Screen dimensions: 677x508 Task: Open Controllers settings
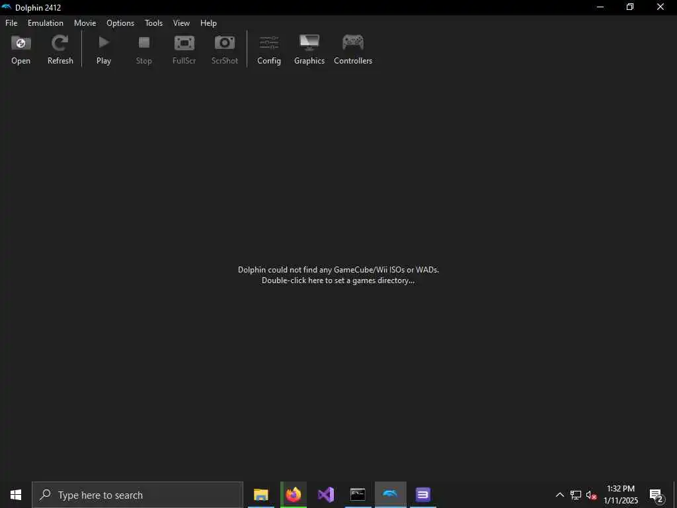click(x=353, y=49)
